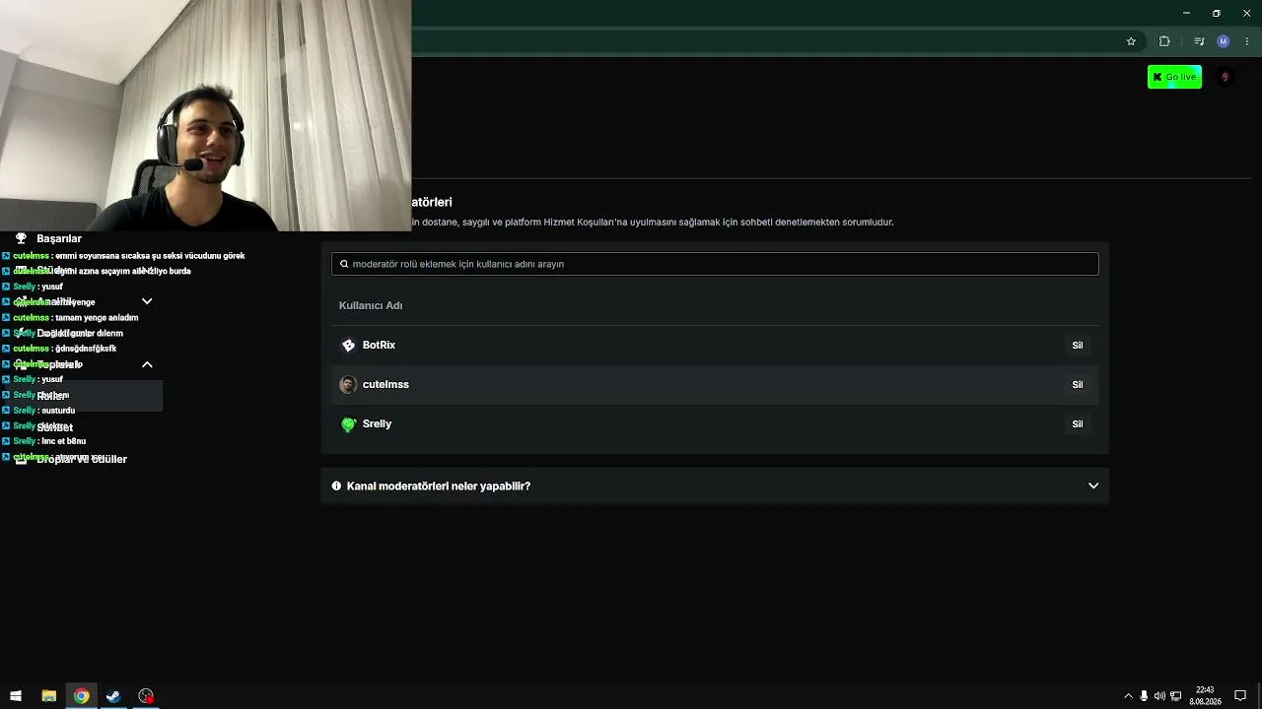Image resolution: width=1262 pixels, height=709 pixels.
Task: Open Sohbet in the sidebar
Action: (x=55, y=427)
